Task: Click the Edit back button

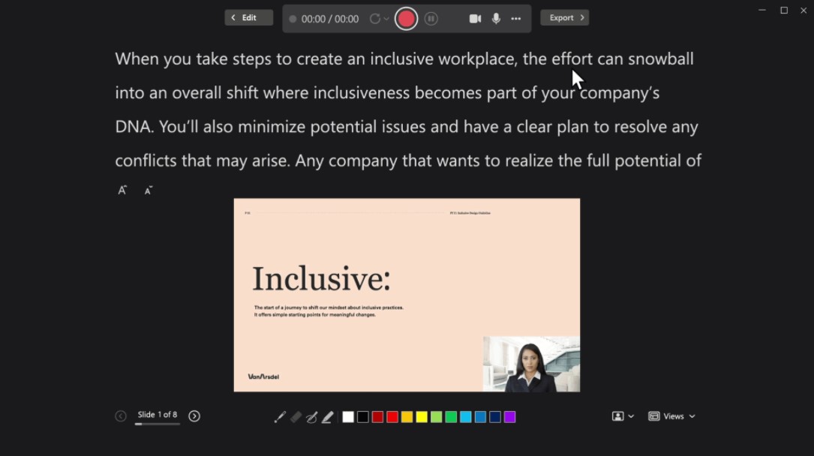Action: (x=248, y=18)
